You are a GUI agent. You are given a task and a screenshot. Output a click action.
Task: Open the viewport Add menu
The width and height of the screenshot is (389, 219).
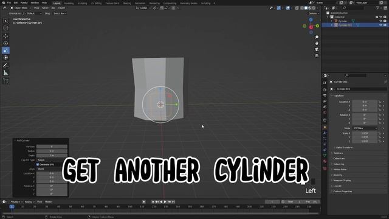click(53, 8)
